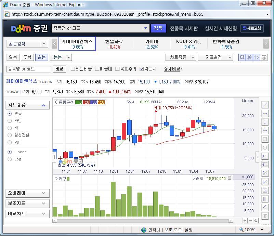Open the 지표설정 dropdown
Image resolution: width=274 pixels, height=236 pixels.
[216, 57]
